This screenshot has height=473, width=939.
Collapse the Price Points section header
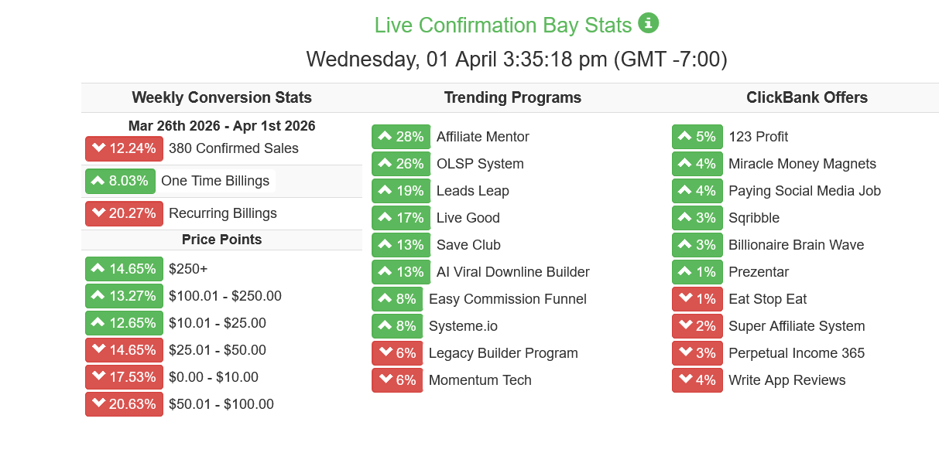pyautogui.click(x=221, y=240)
